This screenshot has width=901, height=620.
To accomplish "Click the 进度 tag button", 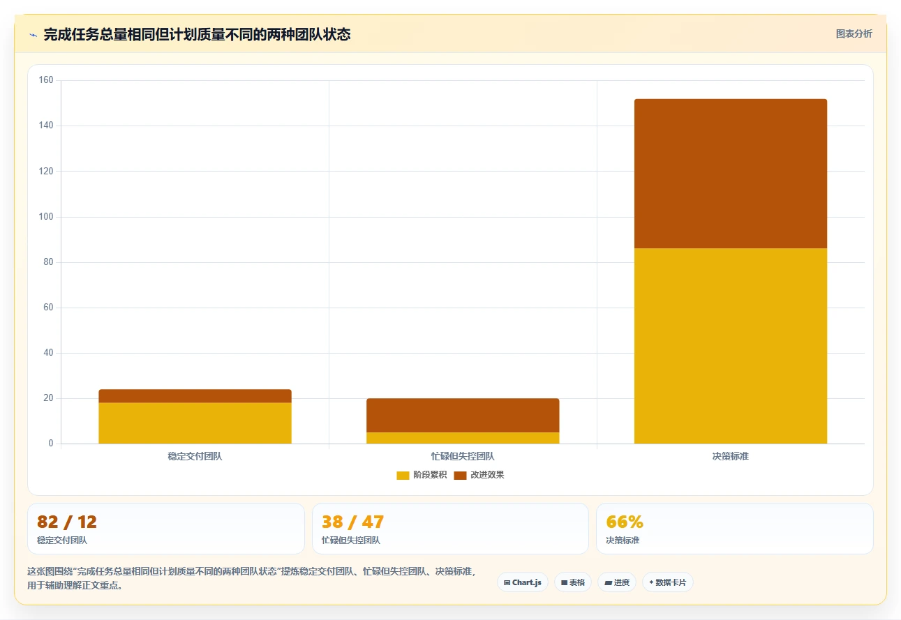I will (x=617, y=582).
